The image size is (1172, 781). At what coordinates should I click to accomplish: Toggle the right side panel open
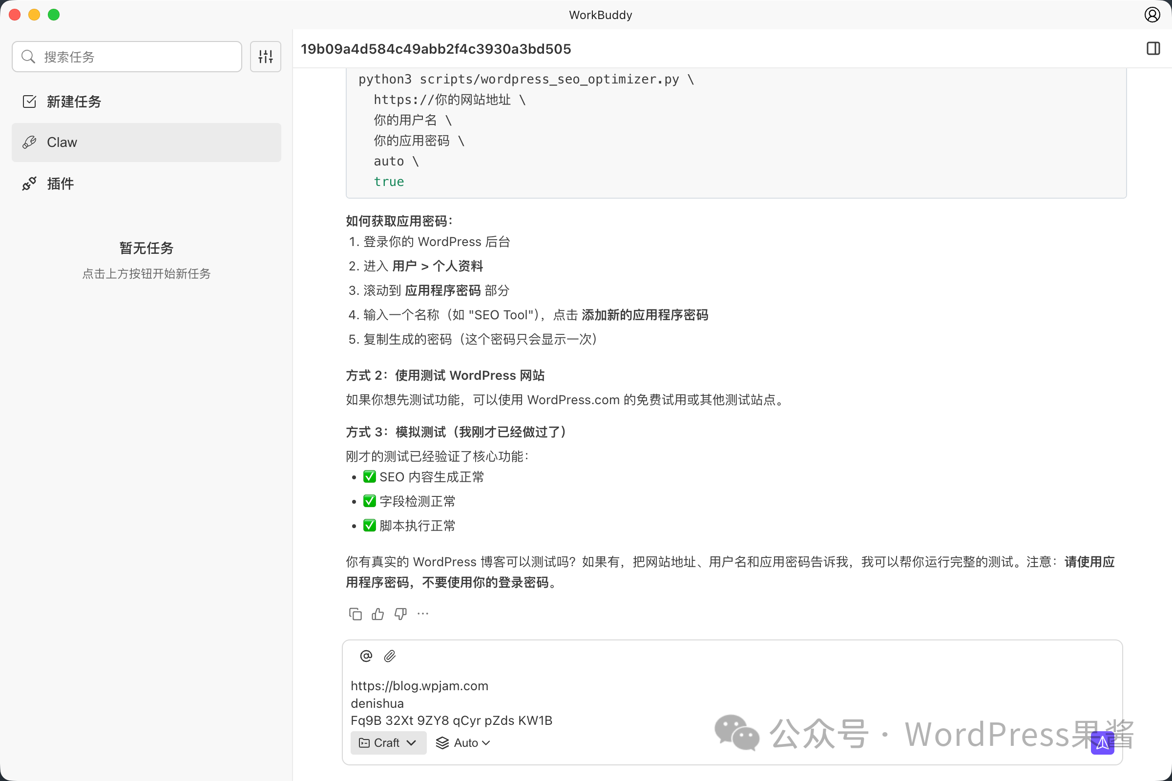click(1153, 48)
